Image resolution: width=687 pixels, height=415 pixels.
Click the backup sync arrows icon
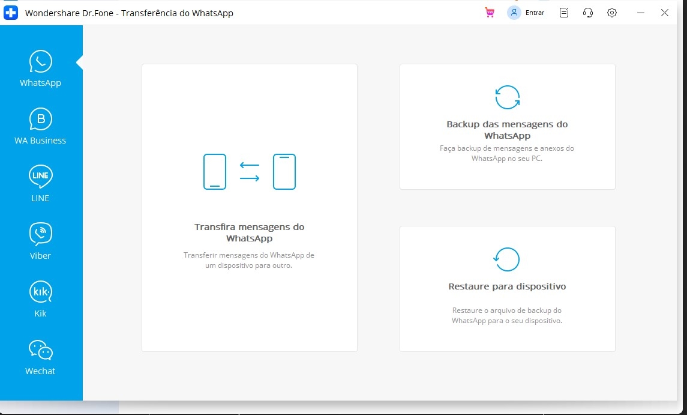(x=507, y=97)
